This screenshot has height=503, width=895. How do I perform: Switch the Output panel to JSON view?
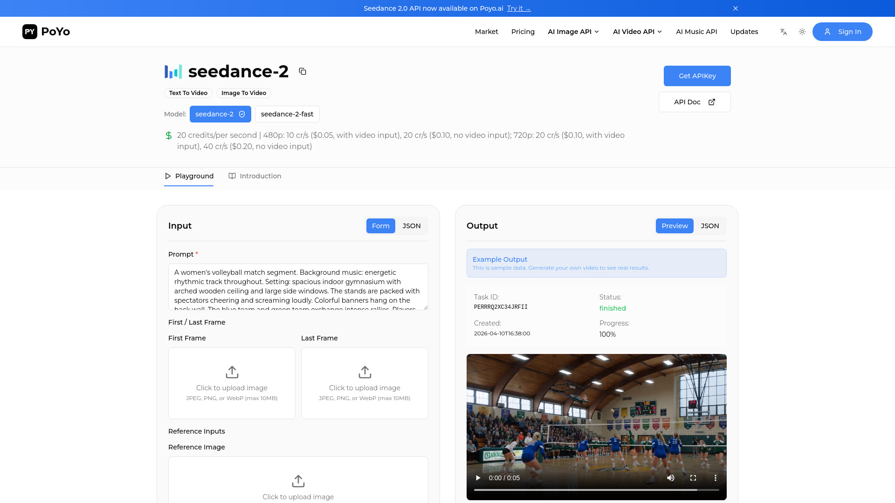tap(709, 226)
